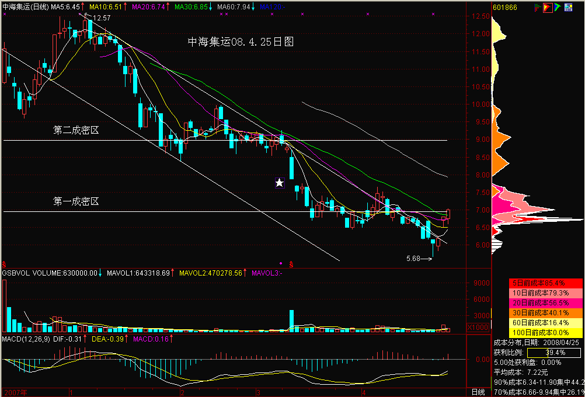Click the MAVOL3 label
The height and width of the screenshot is (397, 585).
(x=267, y=273)
